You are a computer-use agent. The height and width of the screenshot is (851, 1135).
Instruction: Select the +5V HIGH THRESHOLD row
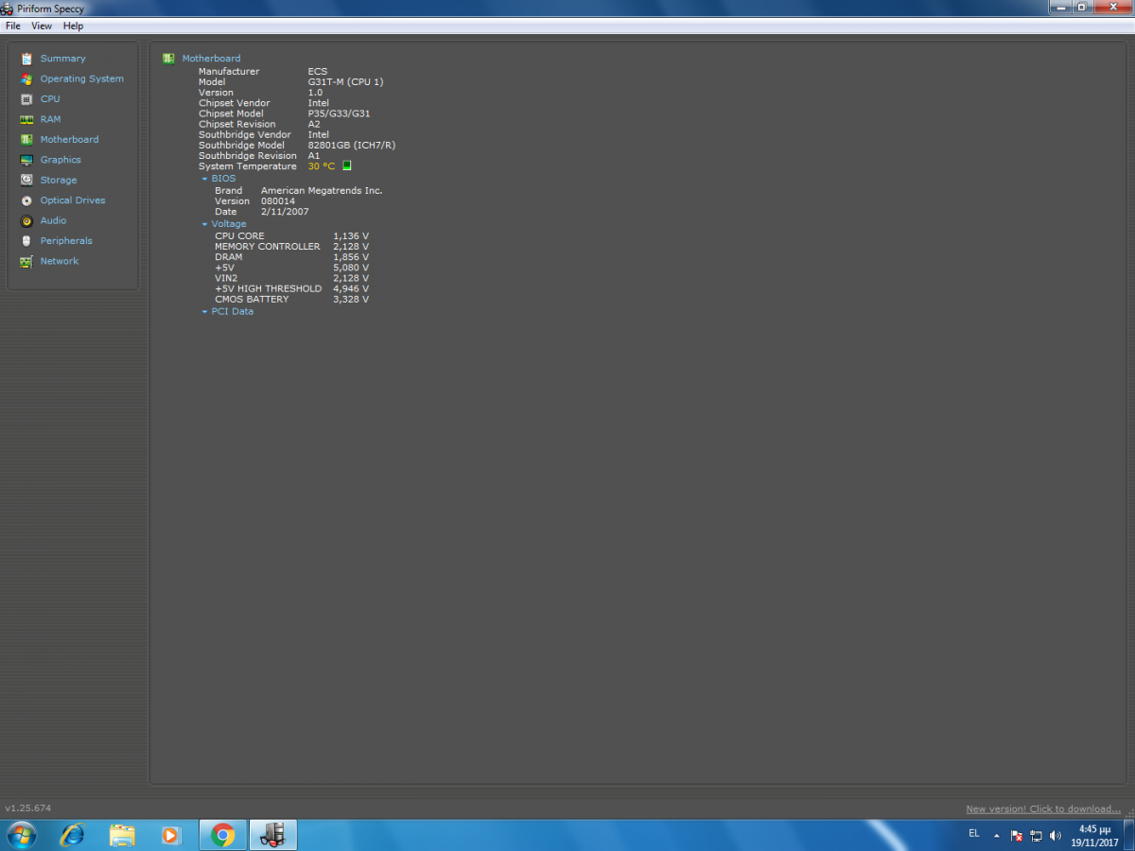[x=291, y=289]
